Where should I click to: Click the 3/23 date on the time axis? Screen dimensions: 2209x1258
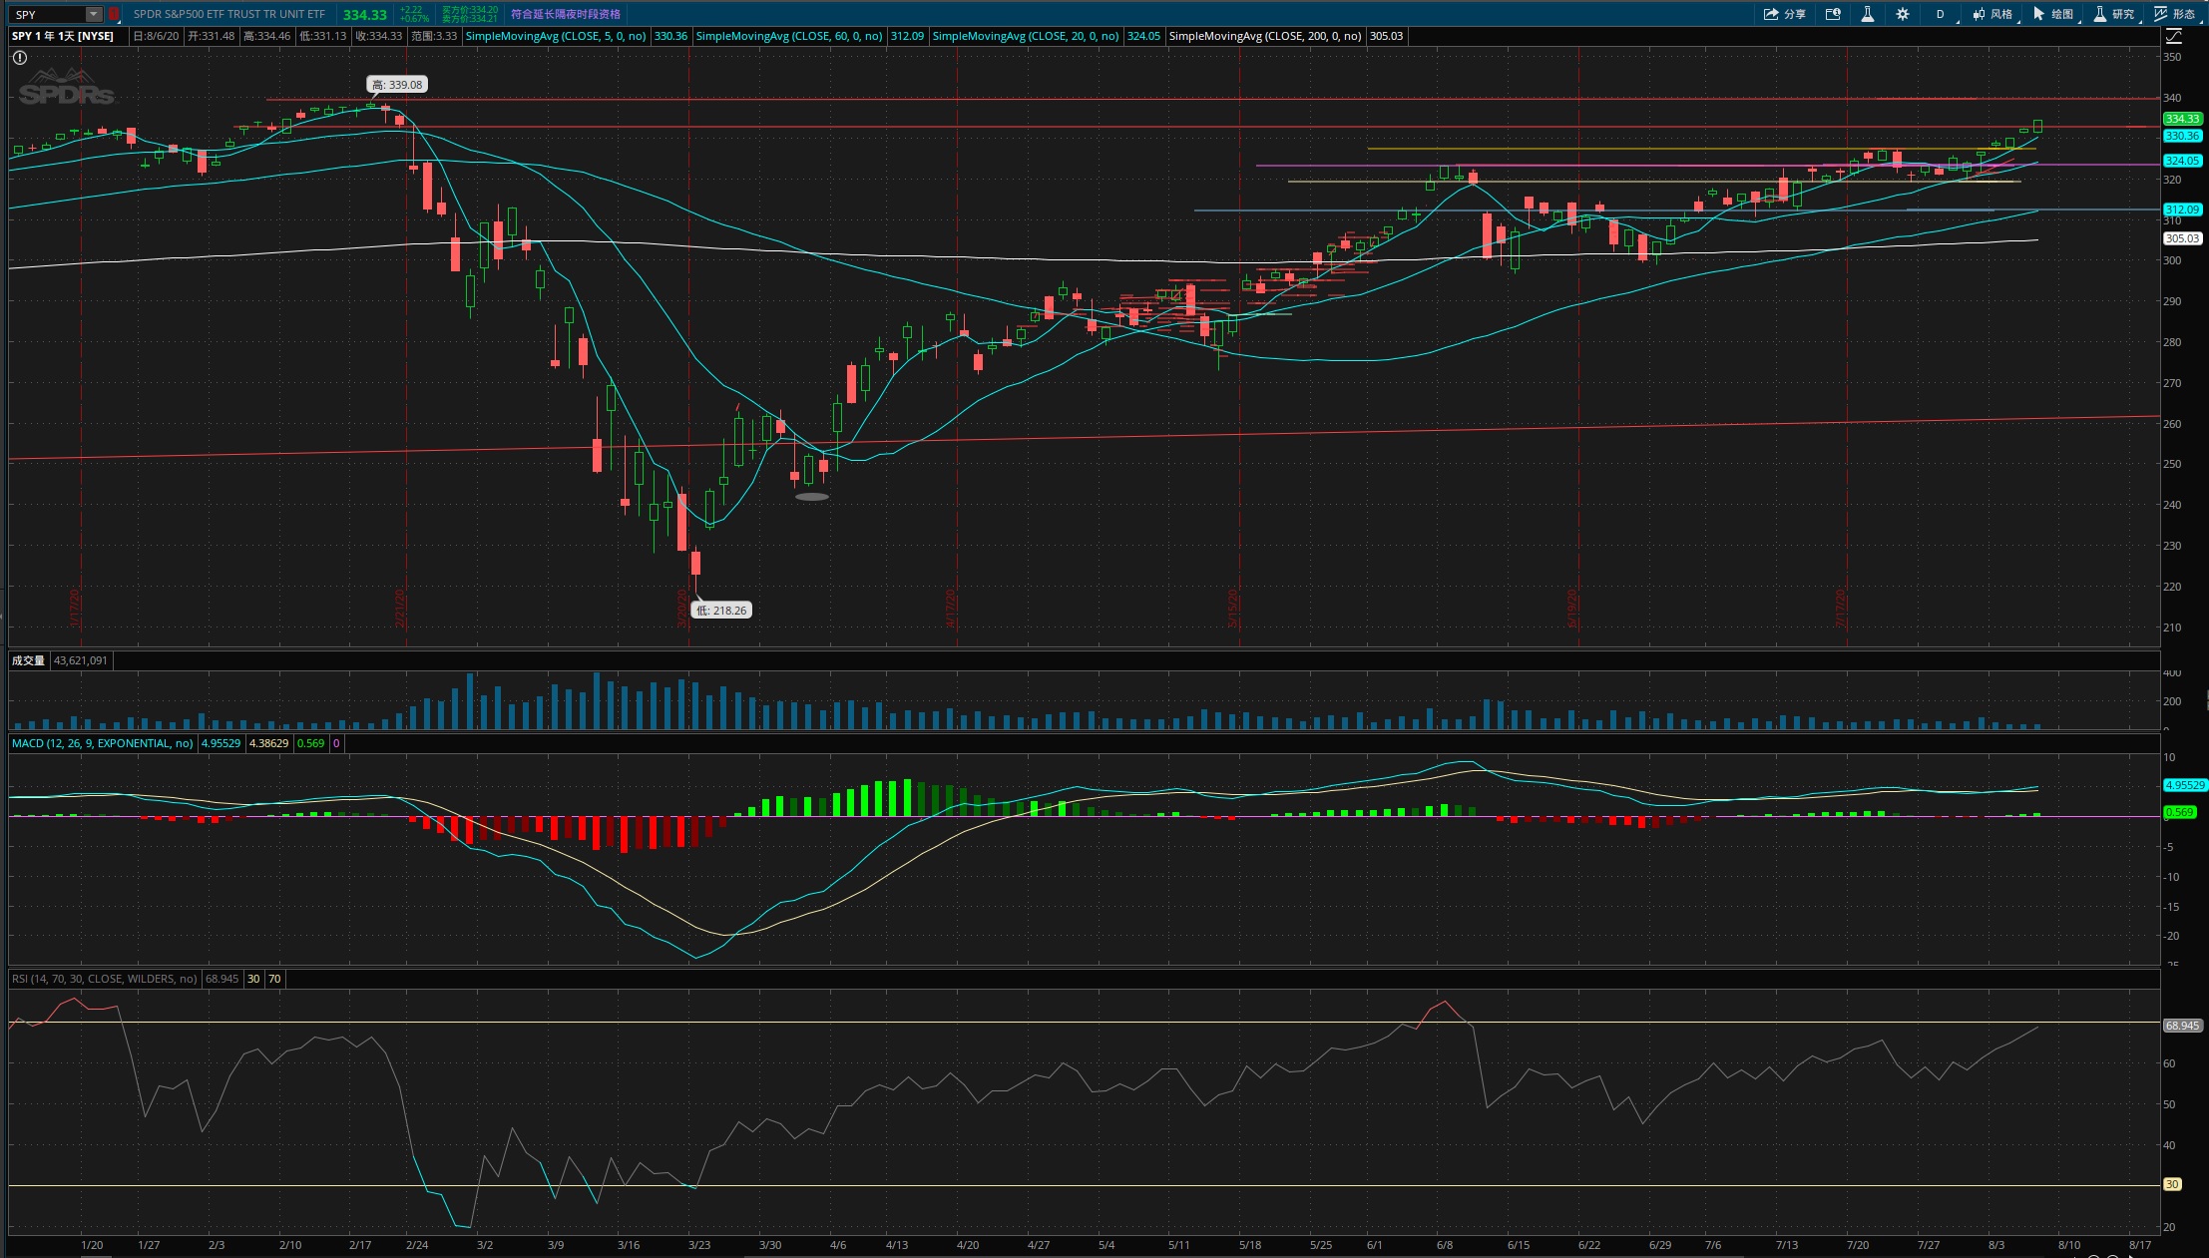coord(699,1245)
